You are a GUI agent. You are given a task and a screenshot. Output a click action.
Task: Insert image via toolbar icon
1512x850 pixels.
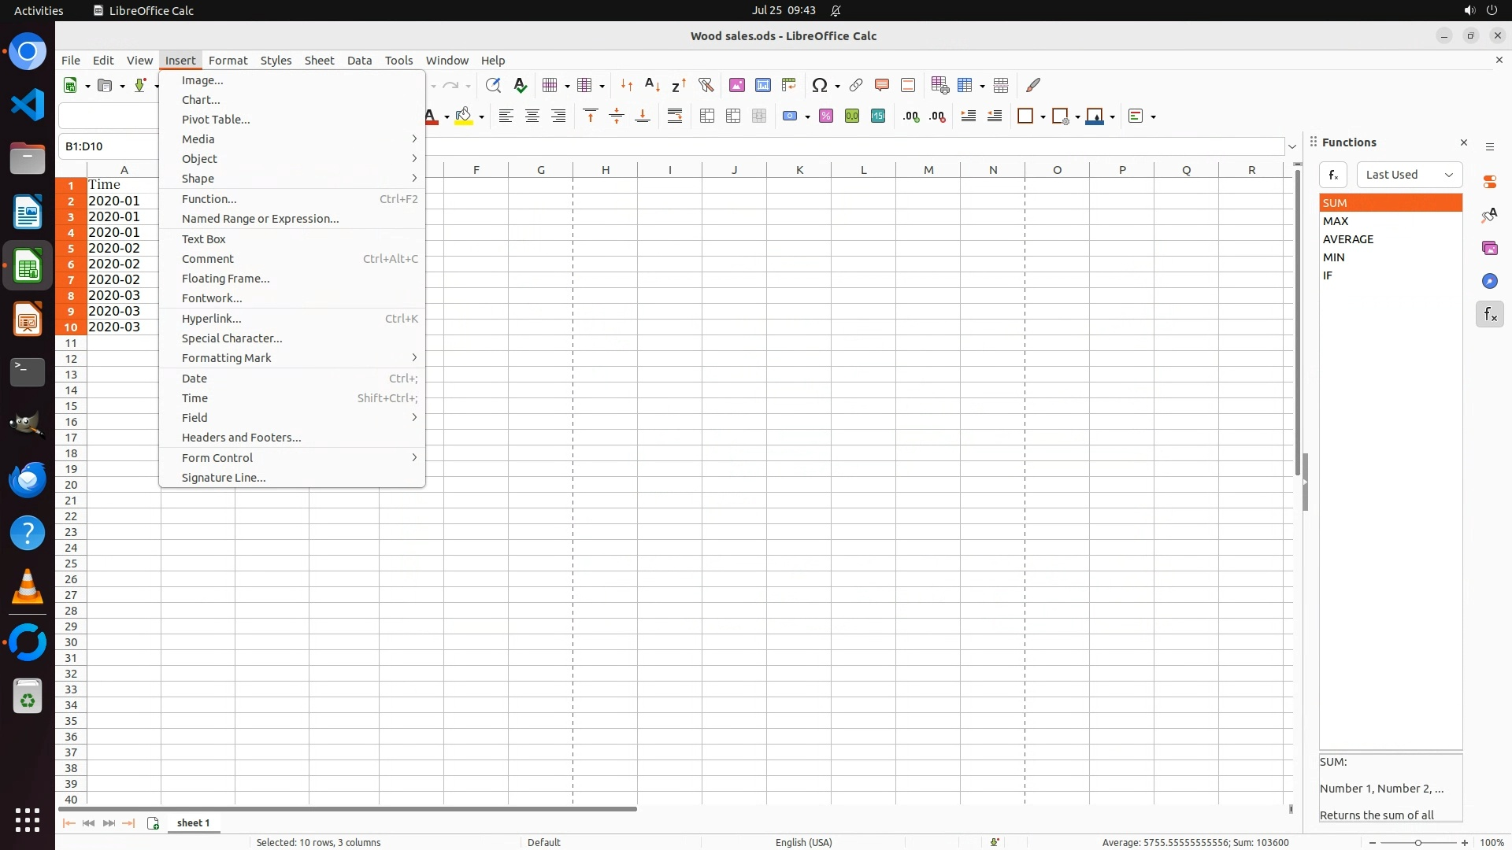click(736, 85)
